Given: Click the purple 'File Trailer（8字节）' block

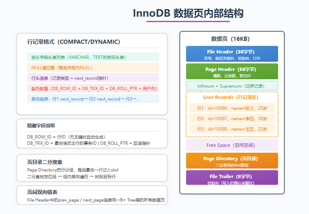Looking at the screenshot, I should pyautogui.click(x=232, y=178).
